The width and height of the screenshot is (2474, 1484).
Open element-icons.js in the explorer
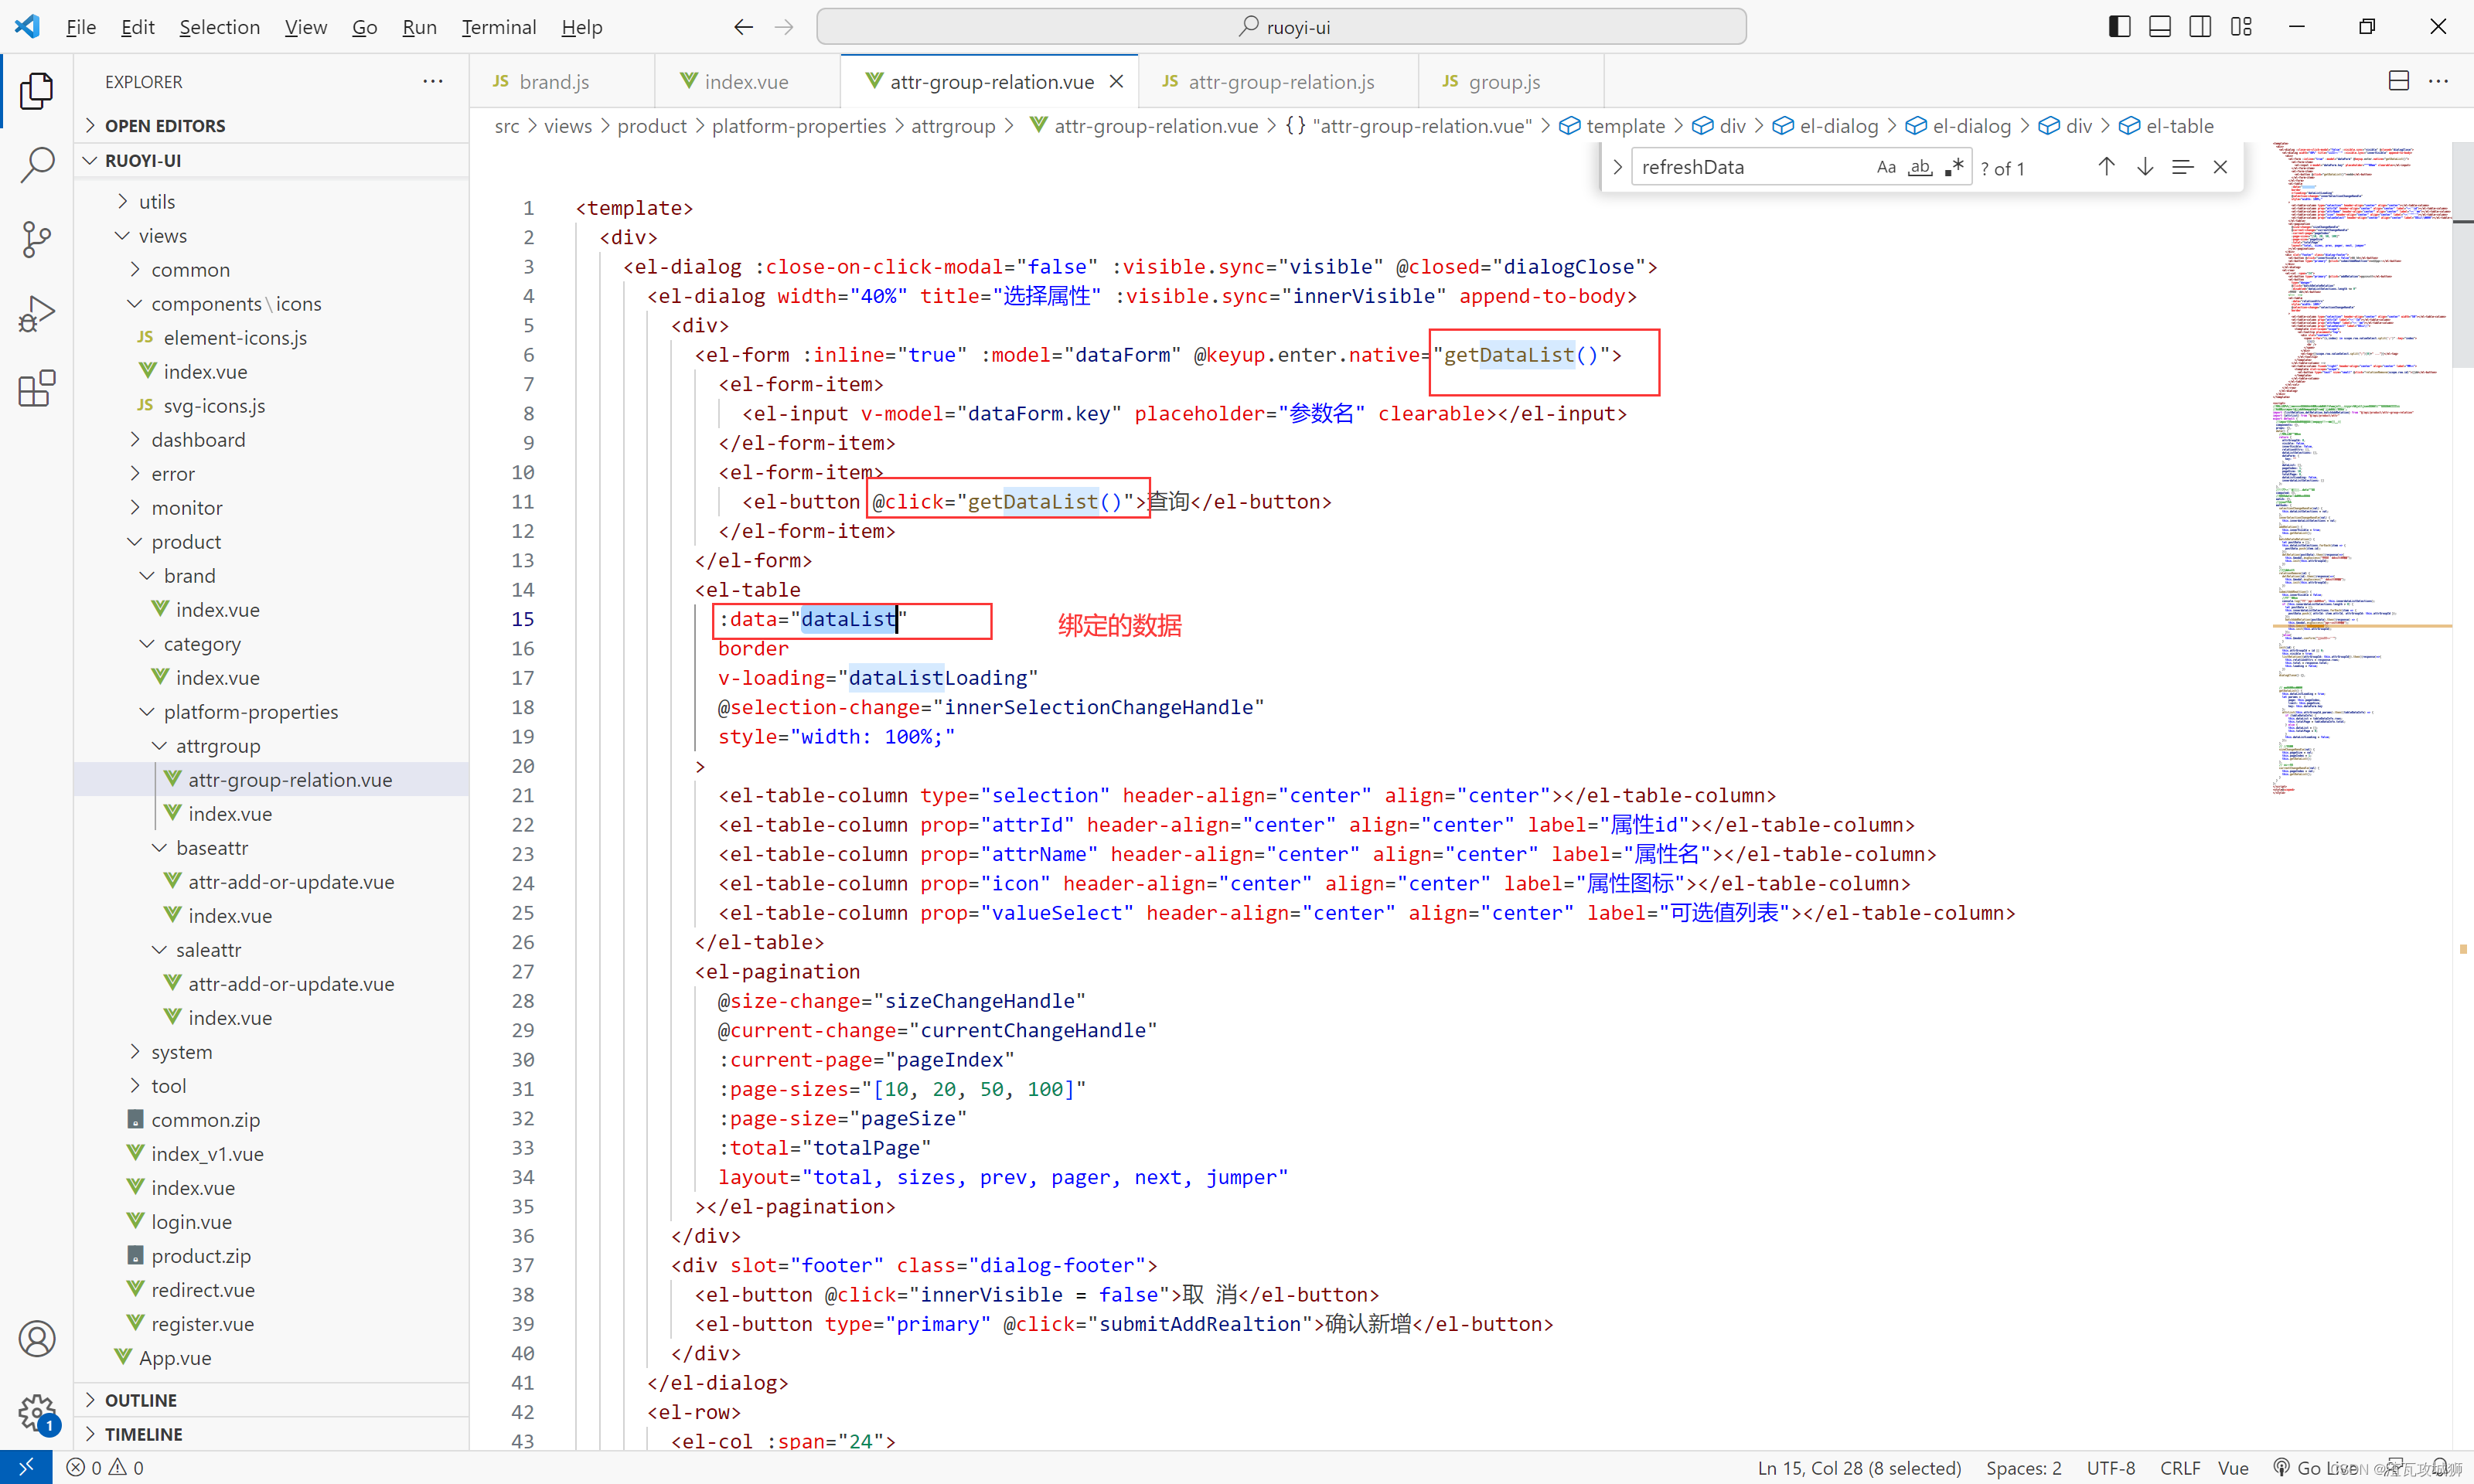coord(272,337)
